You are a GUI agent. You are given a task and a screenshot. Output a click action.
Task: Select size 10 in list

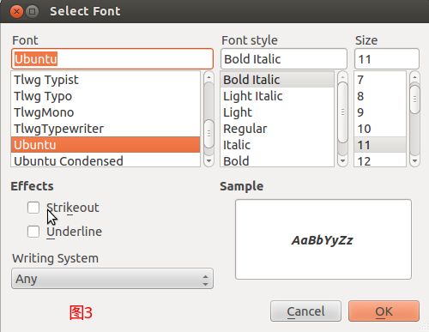(380, 129)
